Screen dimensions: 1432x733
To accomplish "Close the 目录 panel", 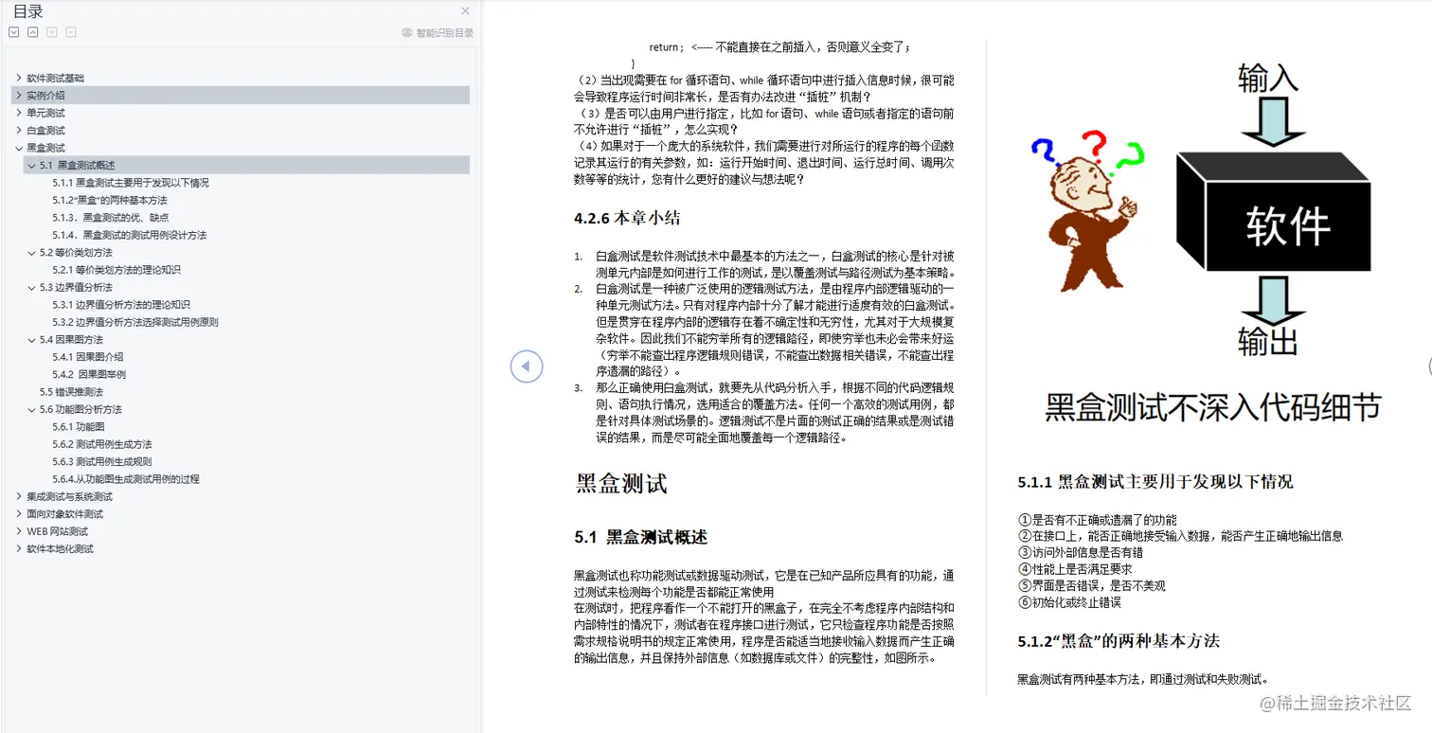I will [x=465, y=10].
